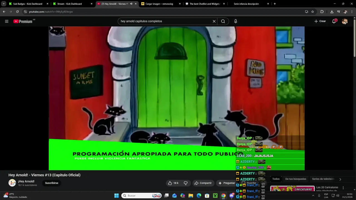Image resolution: width=356 pixels, height=200 pixels.
Task: Subscribe with the Suscribirse button
Action: (x=51, y=183)
